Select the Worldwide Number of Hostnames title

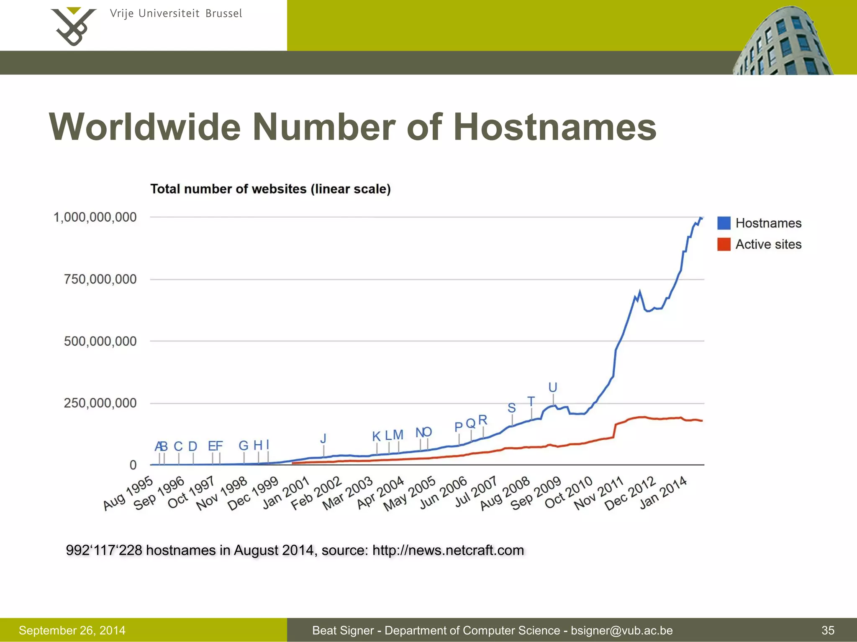[x=353, y=127]
